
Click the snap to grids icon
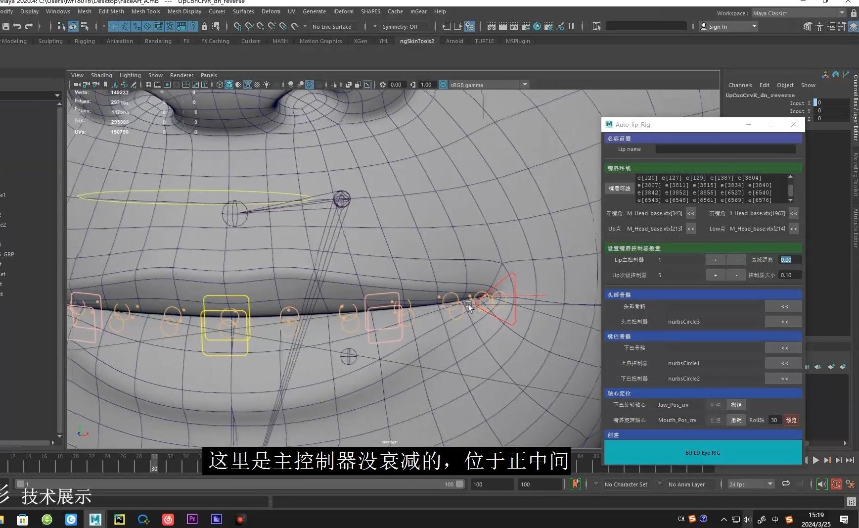237,26
